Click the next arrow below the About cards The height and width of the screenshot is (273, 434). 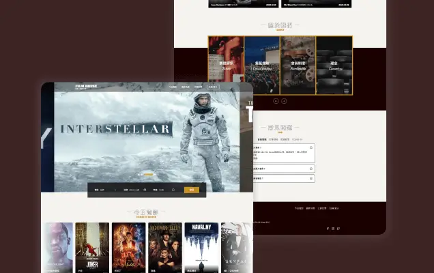284,101
